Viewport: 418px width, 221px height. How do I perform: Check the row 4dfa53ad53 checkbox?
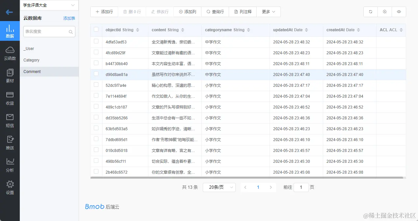click(x=96, y=41)
